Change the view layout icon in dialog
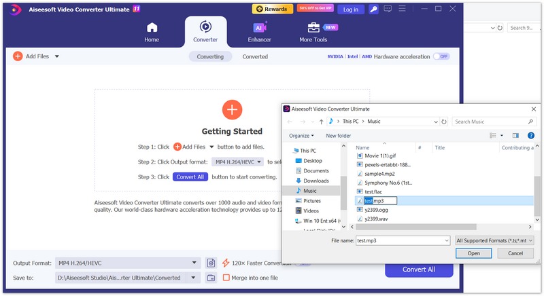 tap(492, 135)
